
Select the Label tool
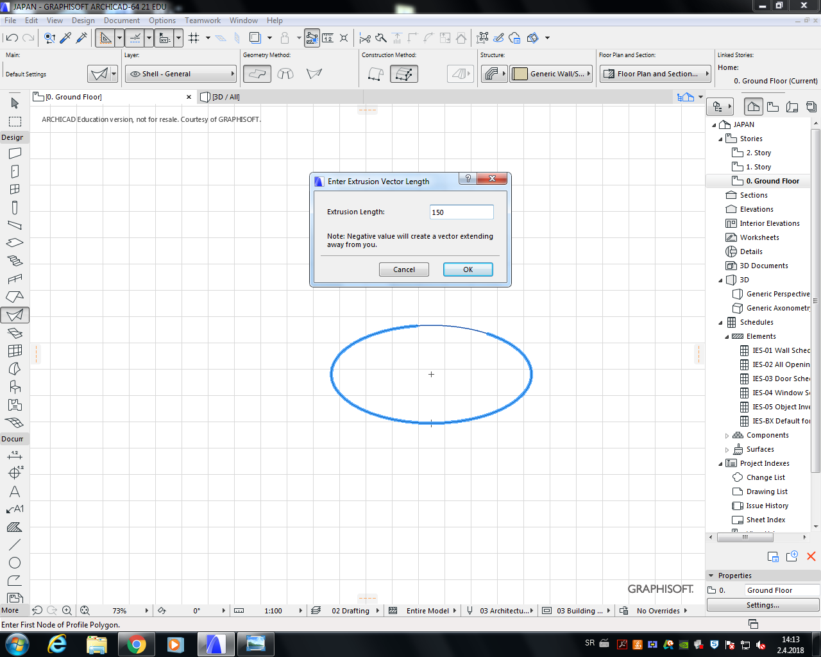click(x=15, y=509)
